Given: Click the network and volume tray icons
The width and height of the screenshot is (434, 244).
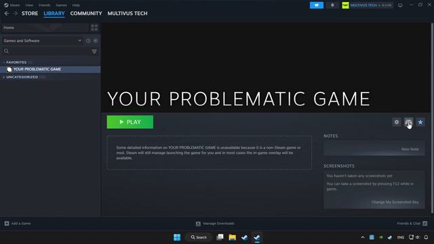Looking at the screenshot, I should coord(414,237).
